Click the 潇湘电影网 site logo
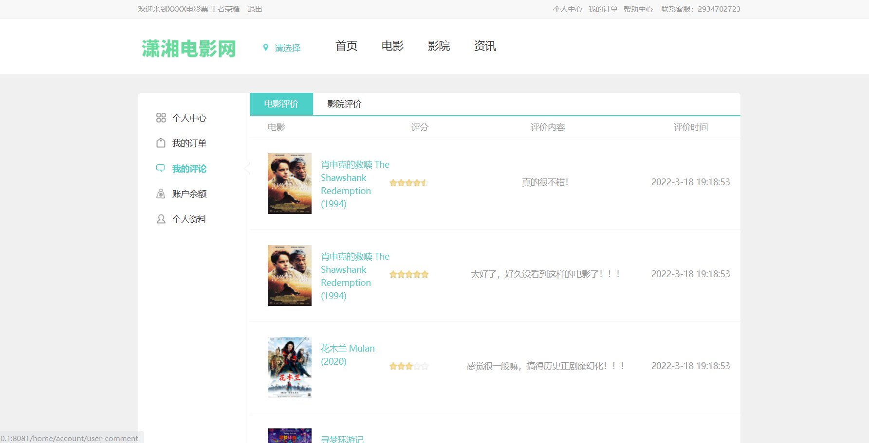Screen dimensions: 869x443 click(x=189, y=49)
